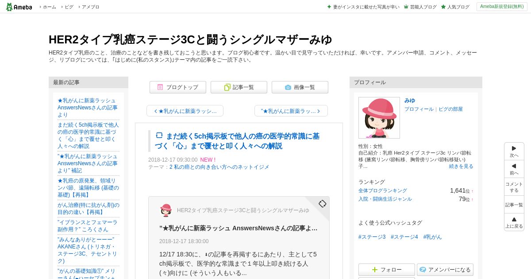Open reblogged title ”★乳がんに新薬ラッシュ AnswersNews

[239, 228]
